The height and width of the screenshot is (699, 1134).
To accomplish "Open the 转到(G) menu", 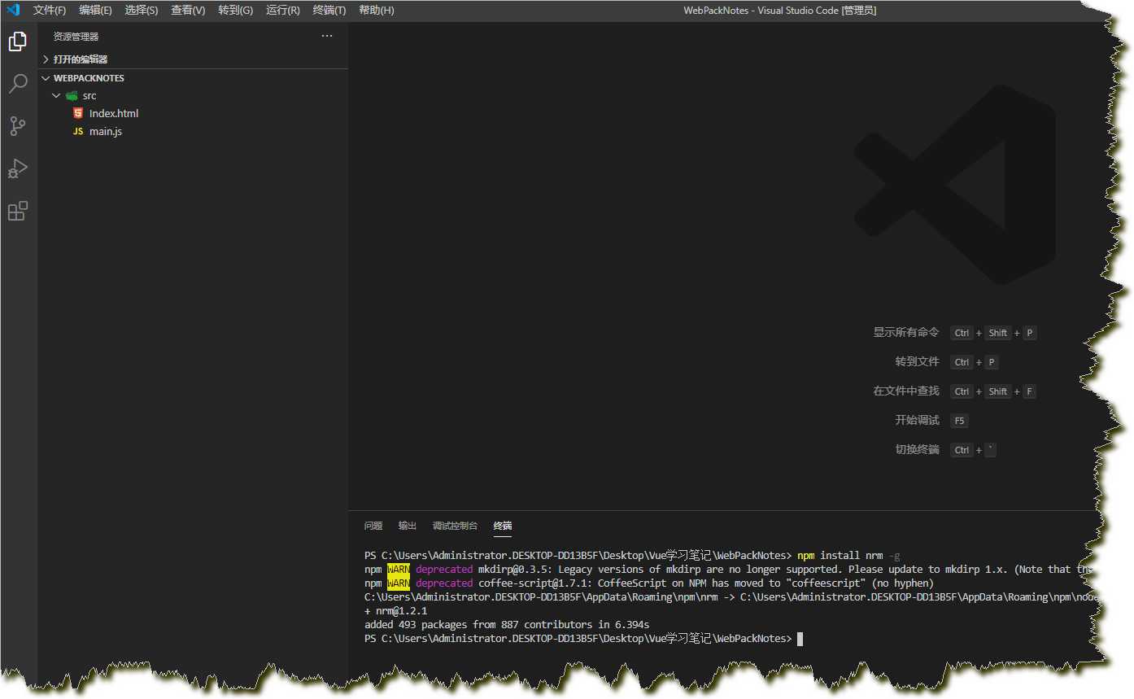I will tap(236, 11).
